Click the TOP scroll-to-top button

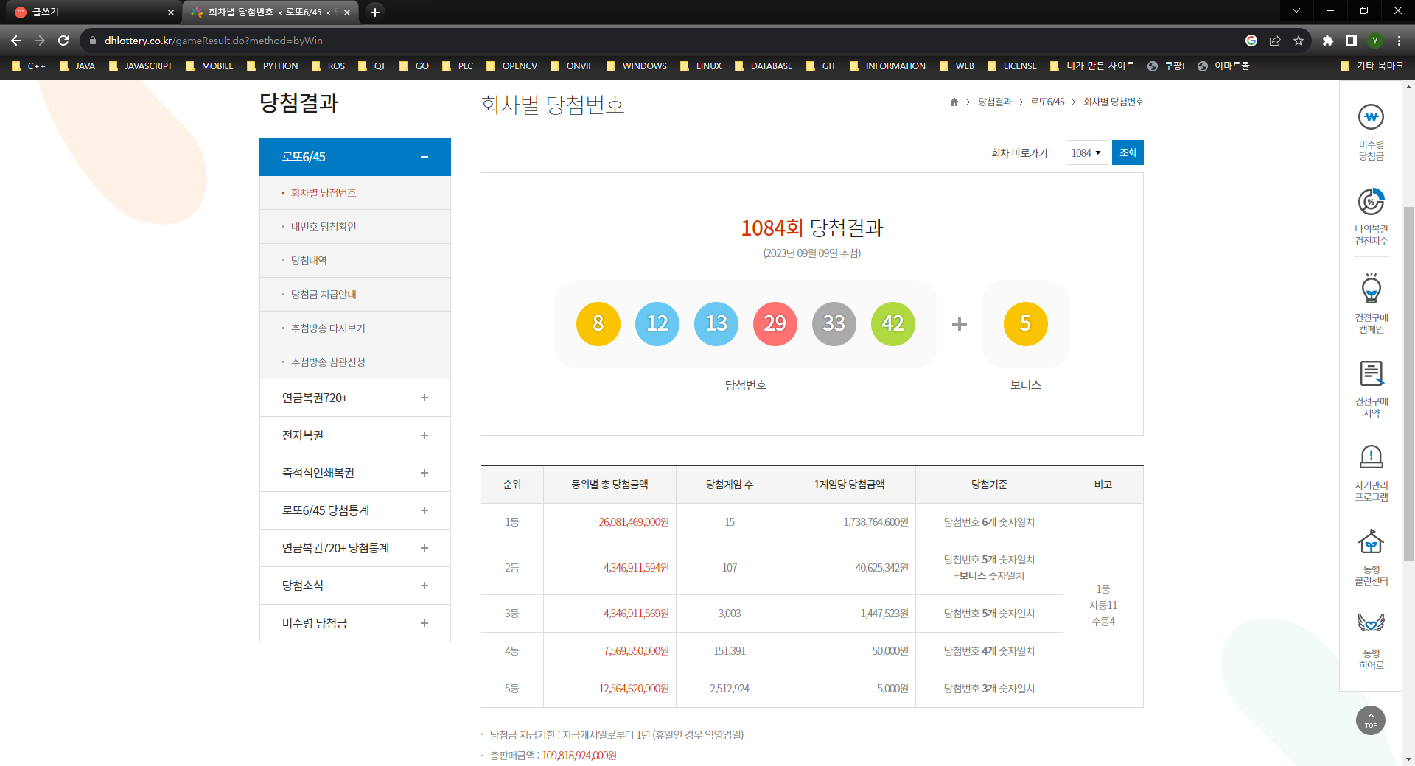1371,720
